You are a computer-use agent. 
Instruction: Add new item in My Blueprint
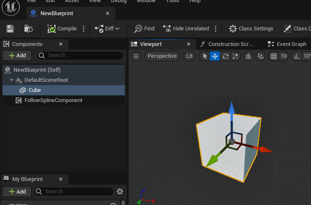[x=17, y=192]
